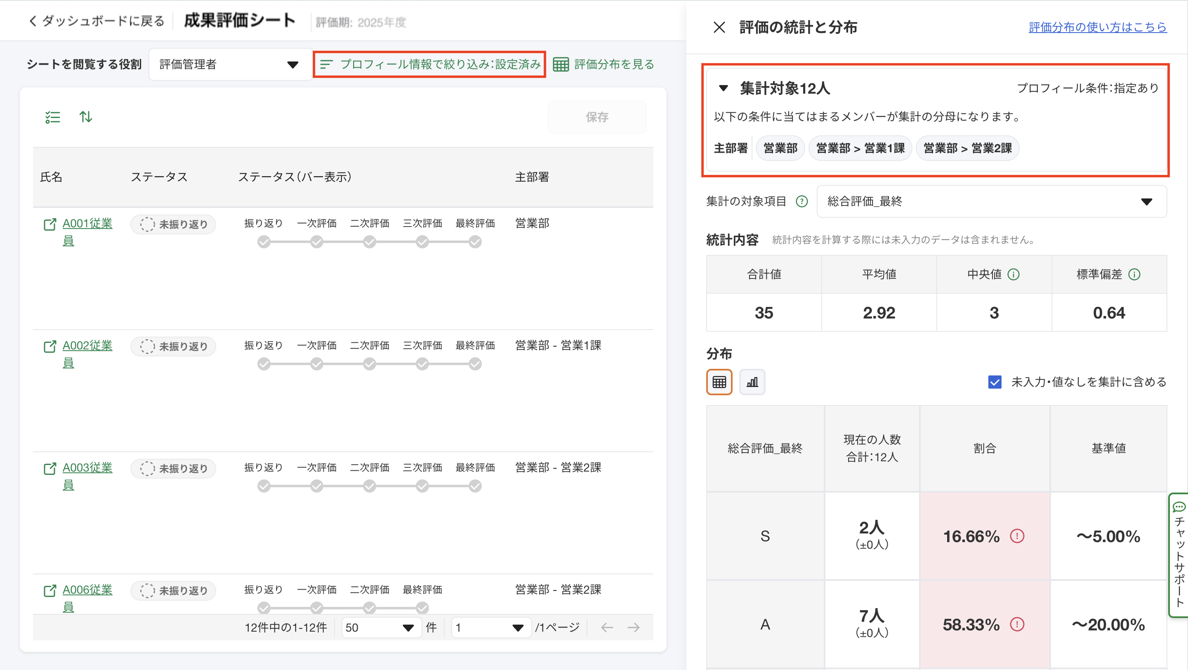Open 総合評価_最終 target item dropdown
Viewport: 1188px width, 670px height.
pos(991,201)
